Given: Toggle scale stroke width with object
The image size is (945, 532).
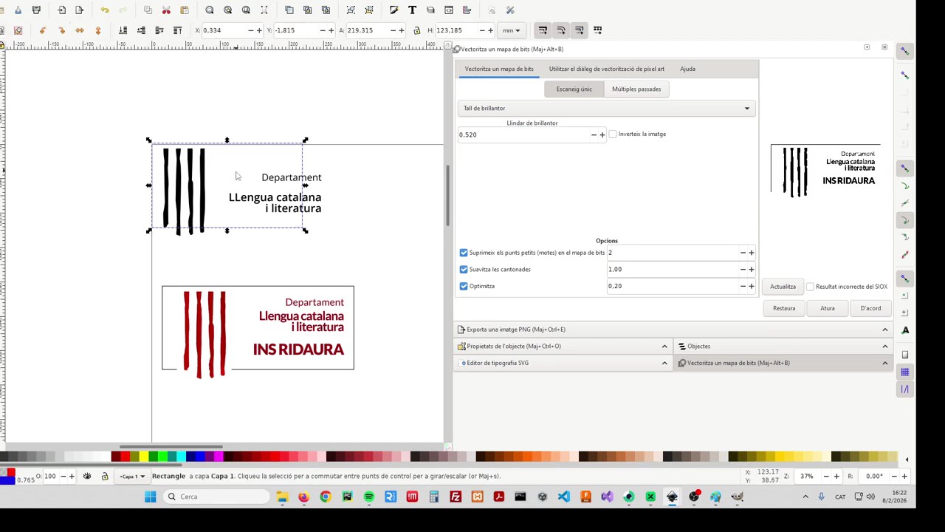Looking at the screenshot, I should (x=543, y=30).
